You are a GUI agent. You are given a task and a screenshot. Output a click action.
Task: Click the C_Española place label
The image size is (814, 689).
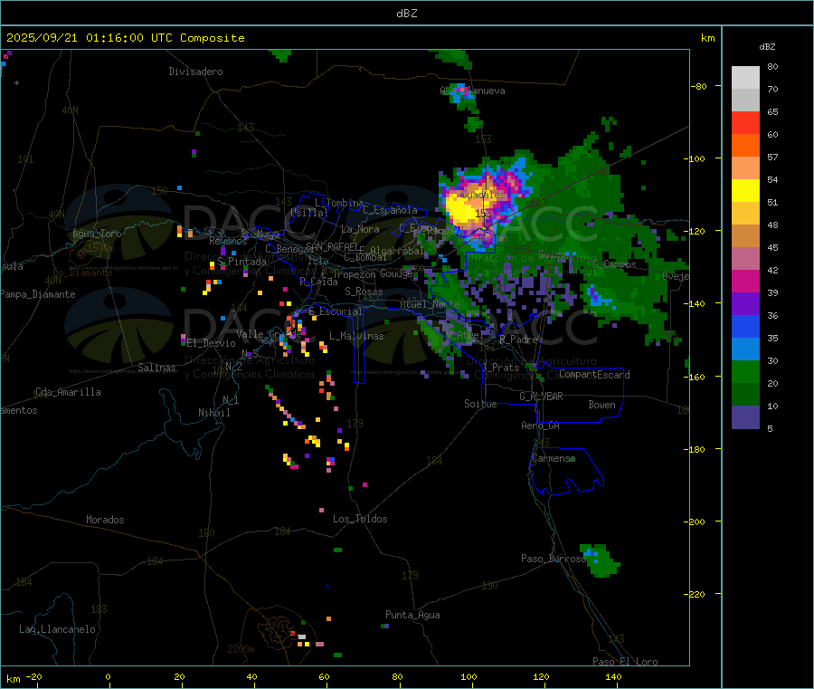tap(391, 210)
